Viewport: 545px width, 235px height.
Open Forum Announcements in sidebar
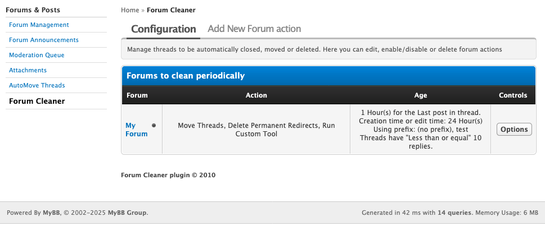44,40
